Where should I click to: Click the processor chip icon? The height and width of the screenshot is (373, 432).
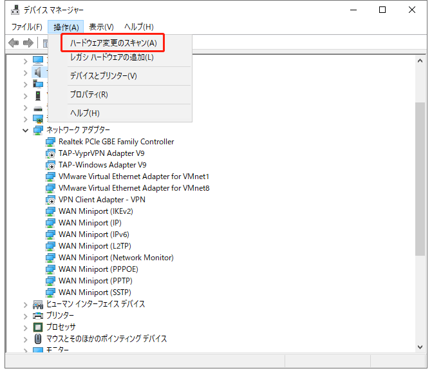click(x=38, y=327)
